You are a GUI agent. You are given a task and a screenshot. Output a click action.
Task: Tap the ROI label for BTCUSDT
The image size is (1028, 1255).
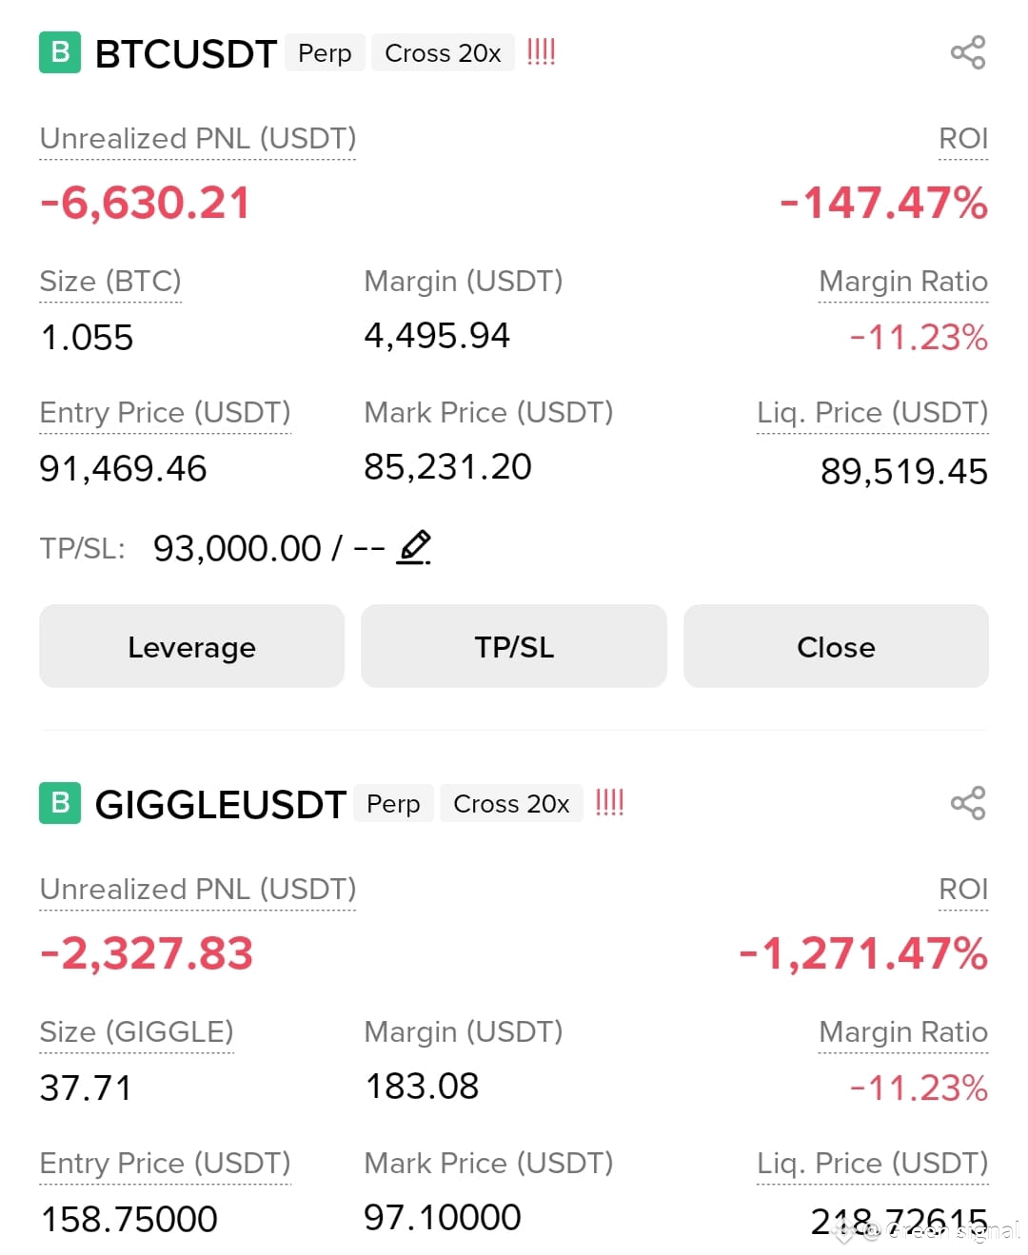coord(963,139)
